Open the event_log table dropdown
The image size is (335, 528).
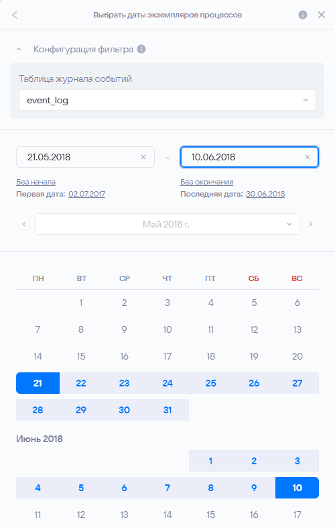[167, 100]
